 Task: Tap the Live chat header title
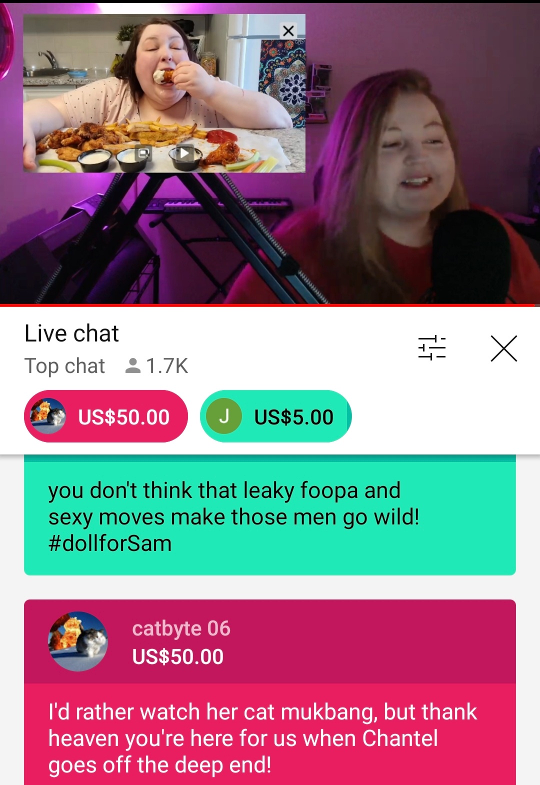coord(71,333)
